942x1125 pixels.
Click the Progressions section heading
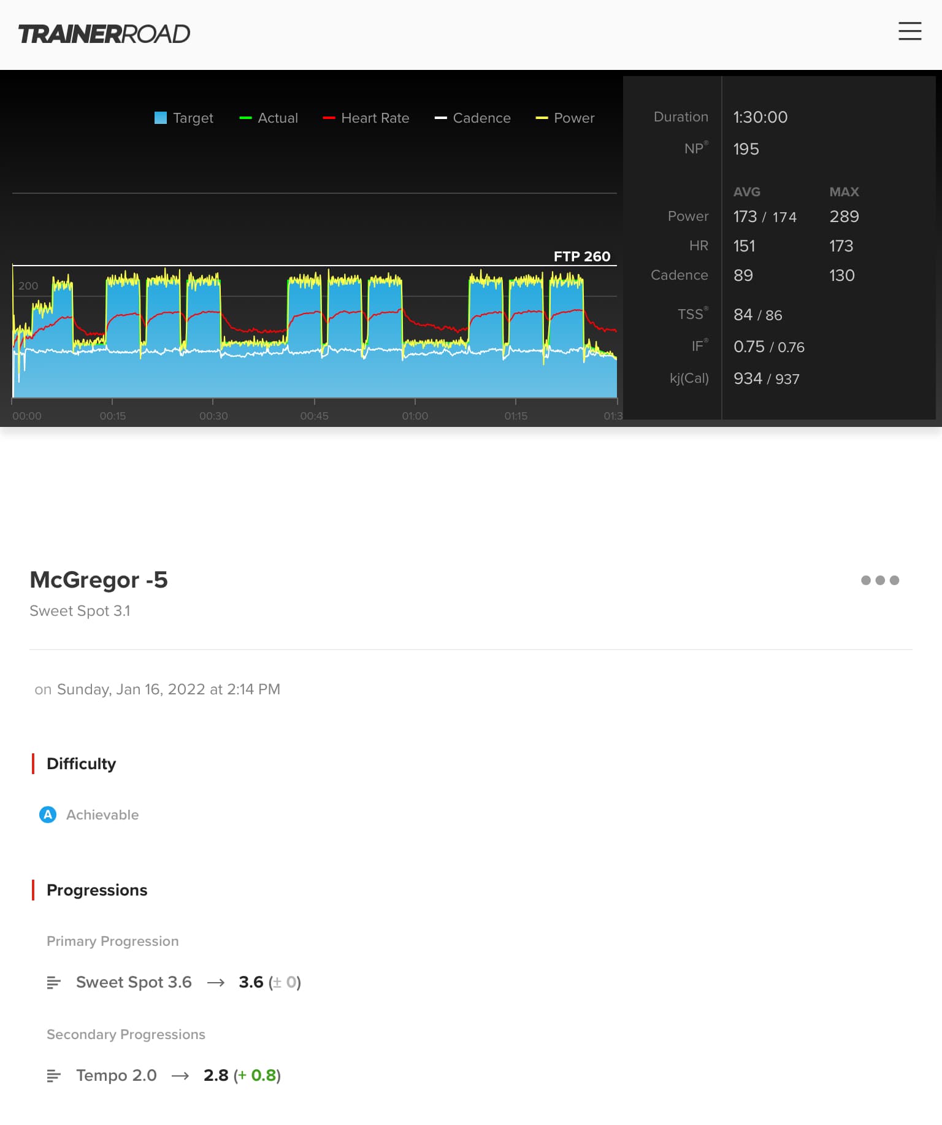click(97, 890)
